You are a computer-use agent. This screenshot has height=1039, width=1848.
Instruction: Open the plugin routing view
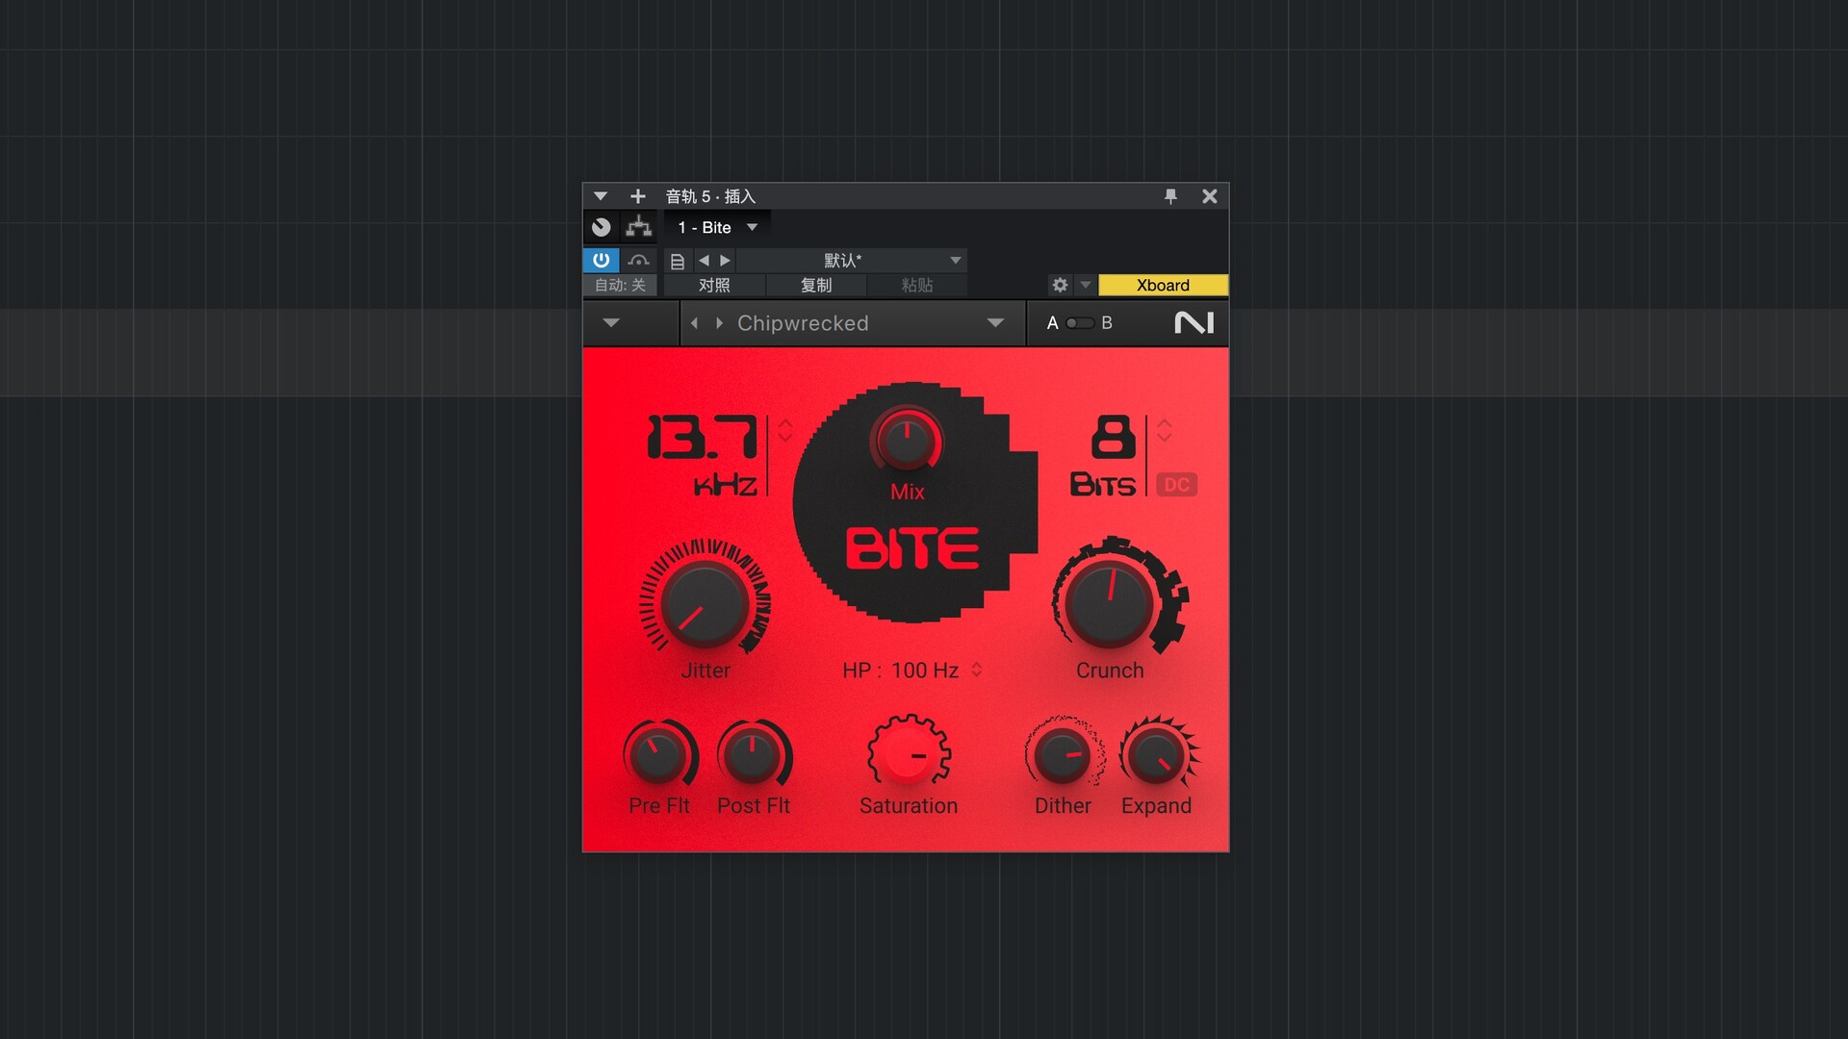click(x=638, y=227)
